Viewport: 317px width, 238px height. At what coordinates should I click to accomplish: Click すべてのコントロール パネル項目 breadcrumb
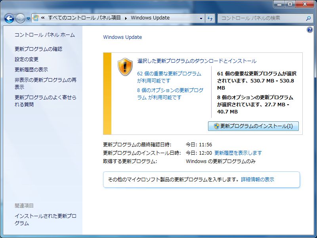[x=84, y=18]
